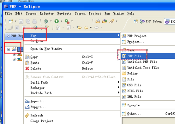Click the green Run button icon
The image size is (175, 124).
coord(57,21)
